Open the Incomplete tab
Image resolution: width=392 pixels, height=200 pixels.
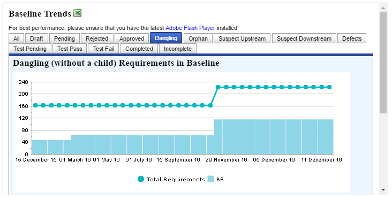coord(178,49)
